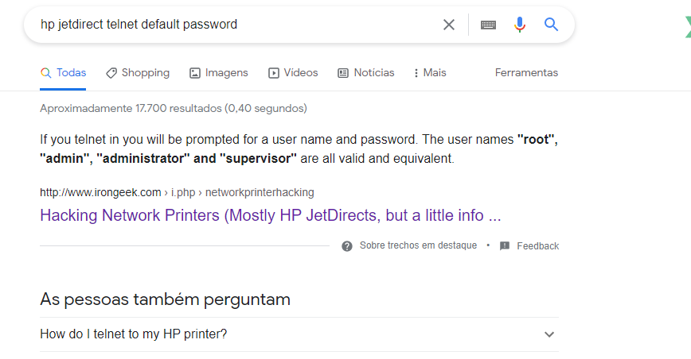The width and height of the screenshot is (691, 359).
Task: Open the on-screen keyboard icon
Action: point(488,25)
